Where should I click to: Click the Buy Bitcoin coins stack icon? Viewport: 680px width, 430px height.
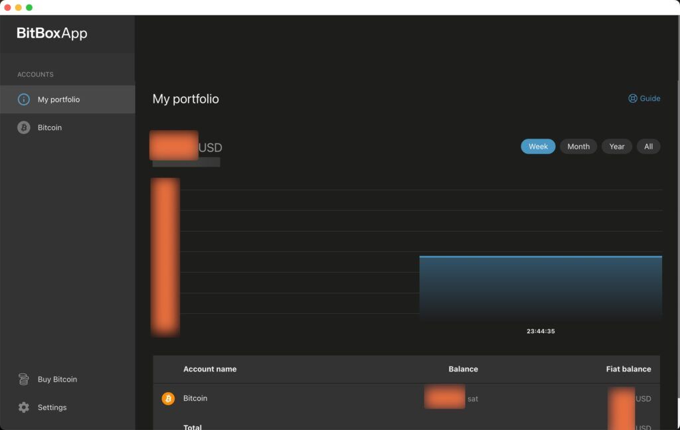click(23, 380)
